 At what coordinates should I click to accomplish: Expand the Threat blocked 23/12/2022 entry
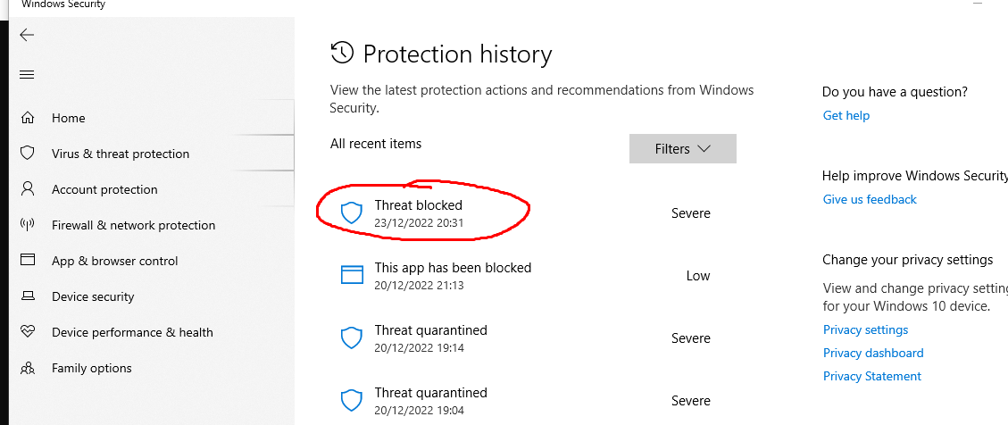click(x=526, y=213)
